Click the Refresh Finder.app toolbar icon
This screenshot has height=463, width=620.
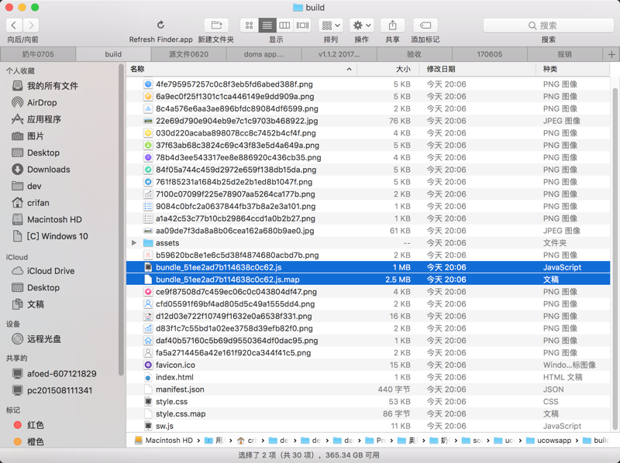(x=160, y=26)
